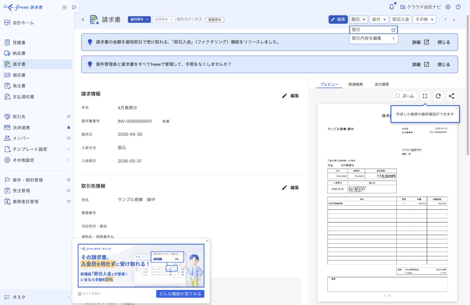Image resolution: width=470 pixels, height=305 pixels.
Task: Open メンバー in the sidebar
Action: [x=37, y=138]
